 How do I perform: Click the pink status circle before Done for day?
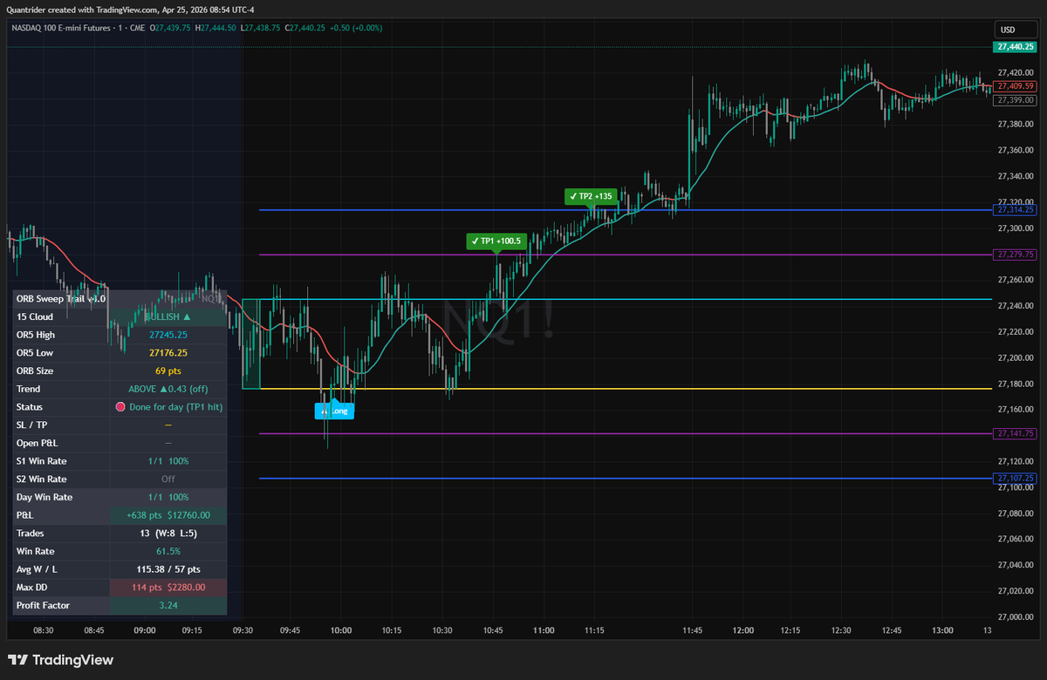(120, 407)
